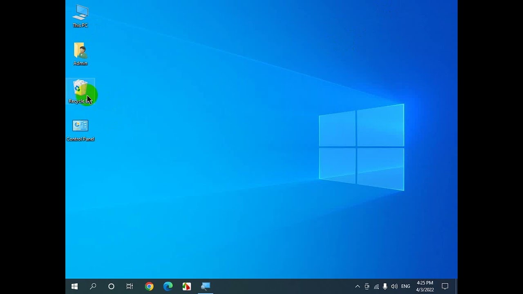This screenshot has width=523, height=294.
Task: Open clock showing 4:25 PM
Action: pyautogui.click(x=425, y=286)
